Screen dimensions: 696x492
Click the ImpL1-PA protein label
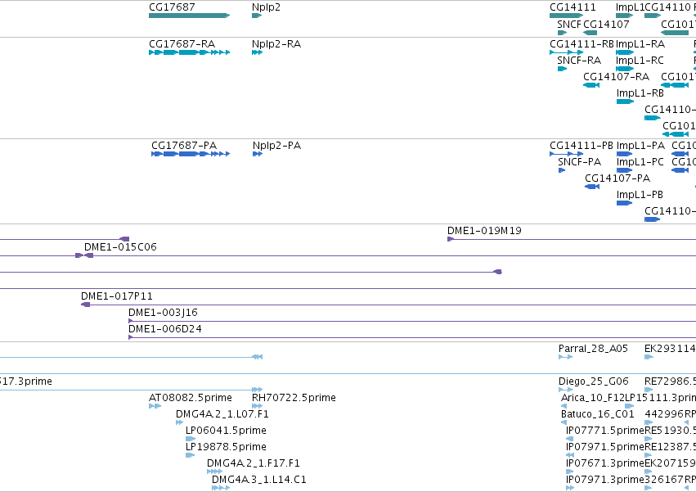coord(640,146)
